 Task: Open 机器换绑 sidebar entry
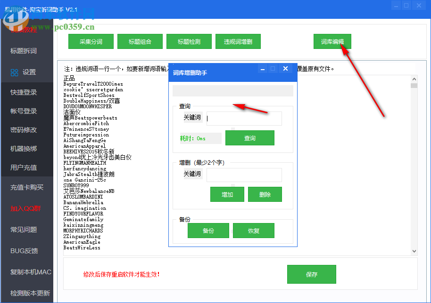pos(24,149)
